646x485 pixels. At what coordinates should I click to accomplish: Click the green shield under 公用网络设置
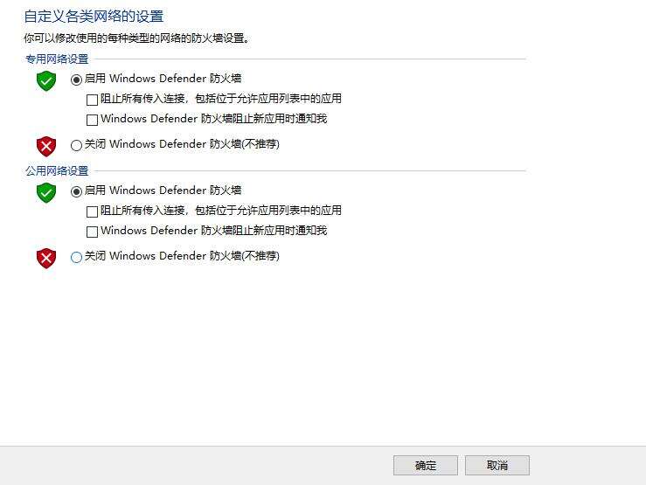(x=46, y=192)
